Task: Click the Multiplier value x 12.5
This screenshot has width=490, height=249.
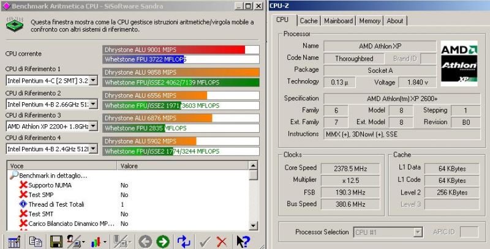Action: point(350,180)
